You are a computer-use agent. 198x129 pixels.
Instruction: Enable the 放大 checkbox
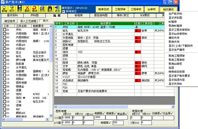(40, 21)
